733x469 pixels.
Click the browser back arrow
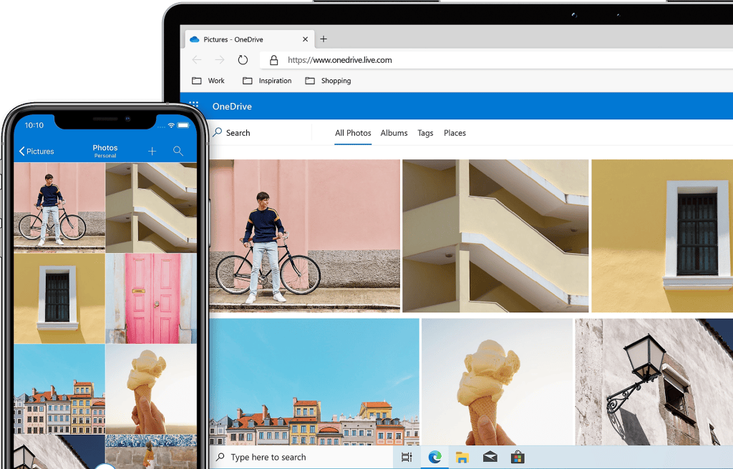coord(197,60)
